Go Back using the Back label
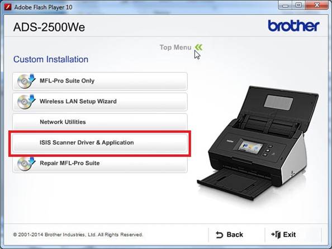The width and height of the screenshot is (332, 249). [235, 234]
